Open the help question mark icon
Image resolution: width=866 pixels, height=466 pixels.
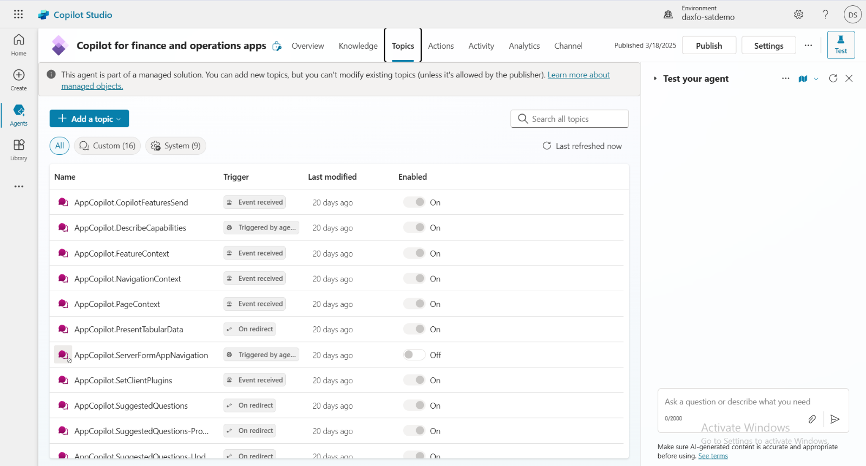[x=825, y=15]
